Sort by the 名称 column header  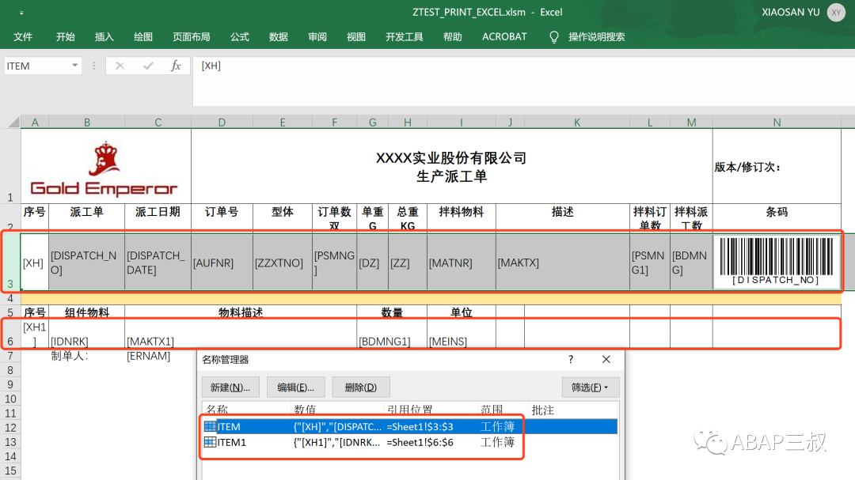click(x=246, y=410)
